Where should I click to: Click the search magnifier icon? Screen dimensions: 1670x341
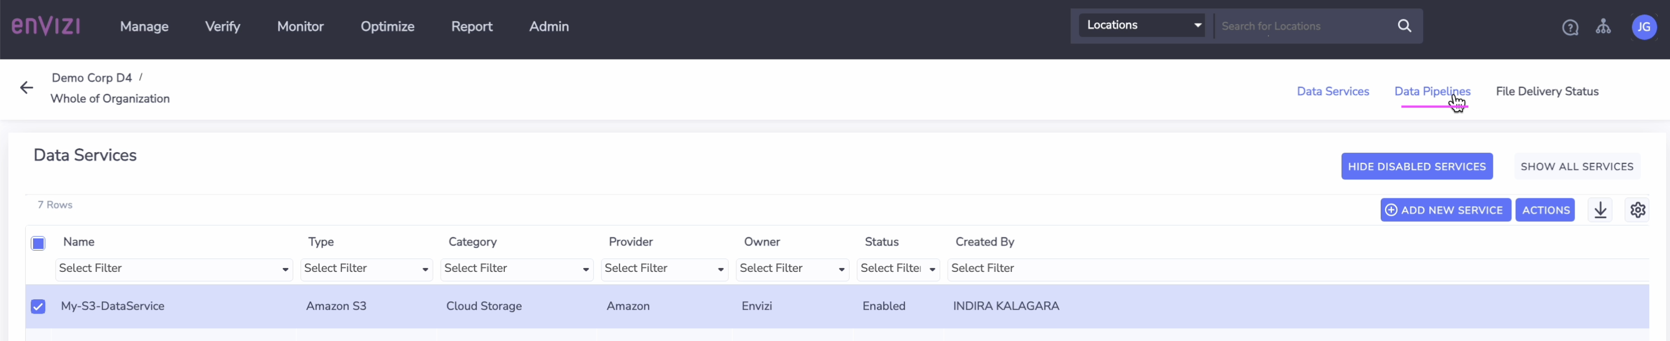[x=1404, y=26]
